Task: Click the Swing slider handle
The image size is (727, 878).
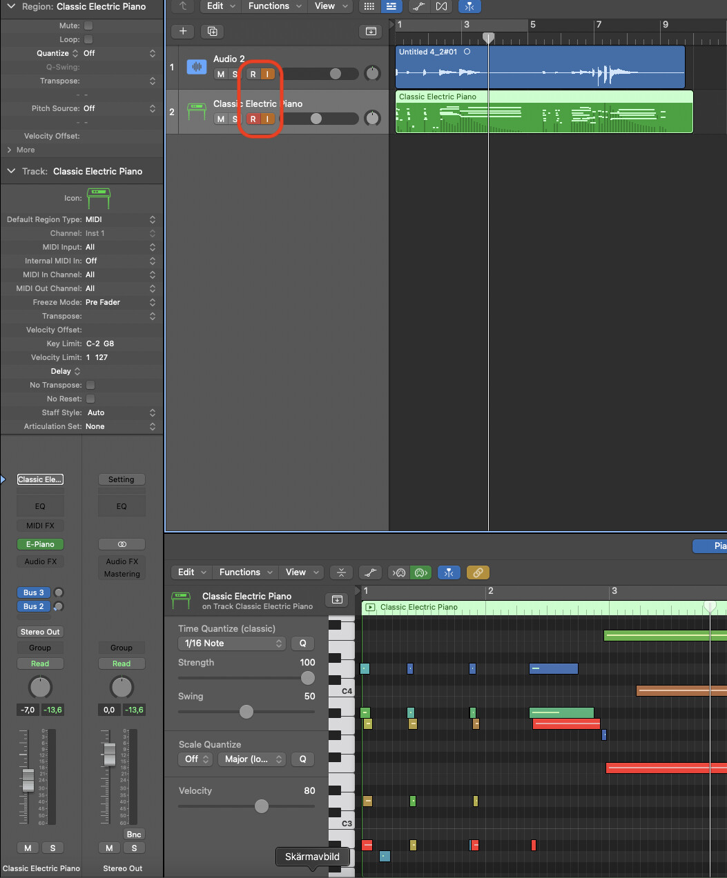Action: (246, 712)
